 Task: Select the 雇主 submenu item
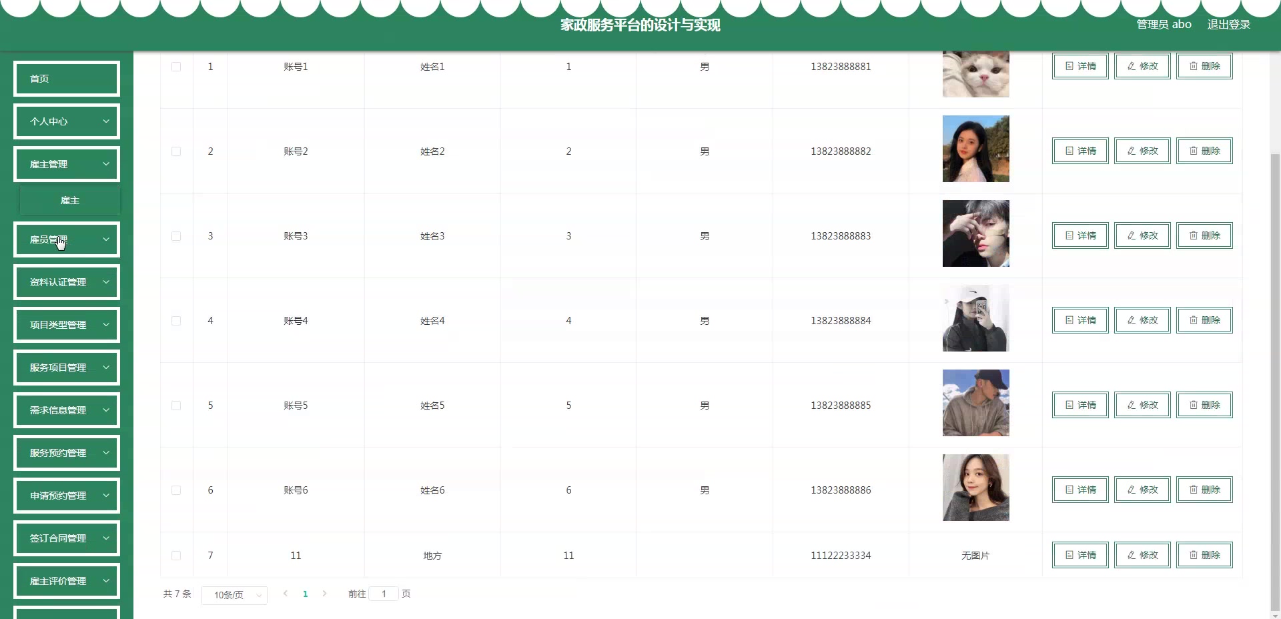(x=70, y=200)
